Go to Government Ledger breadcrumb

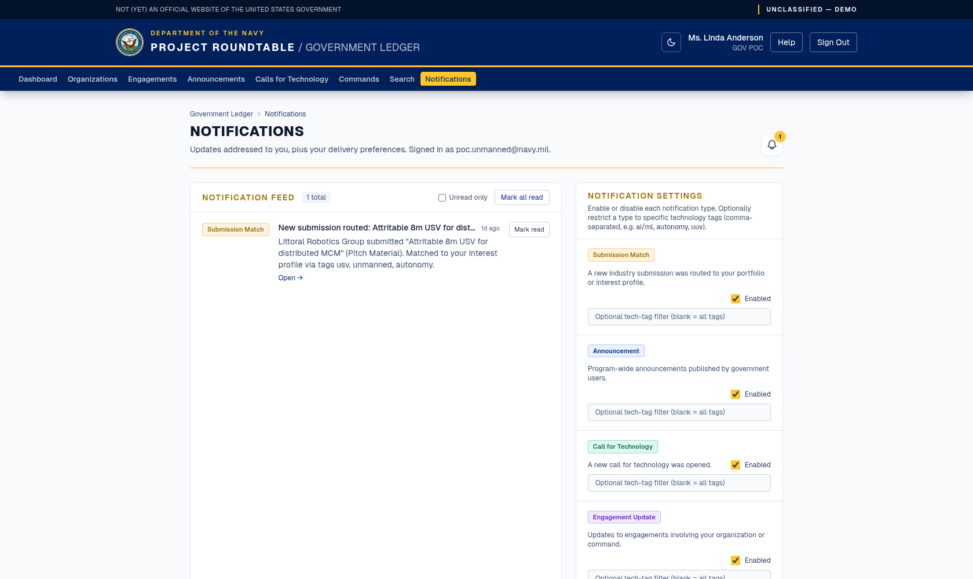221,114
